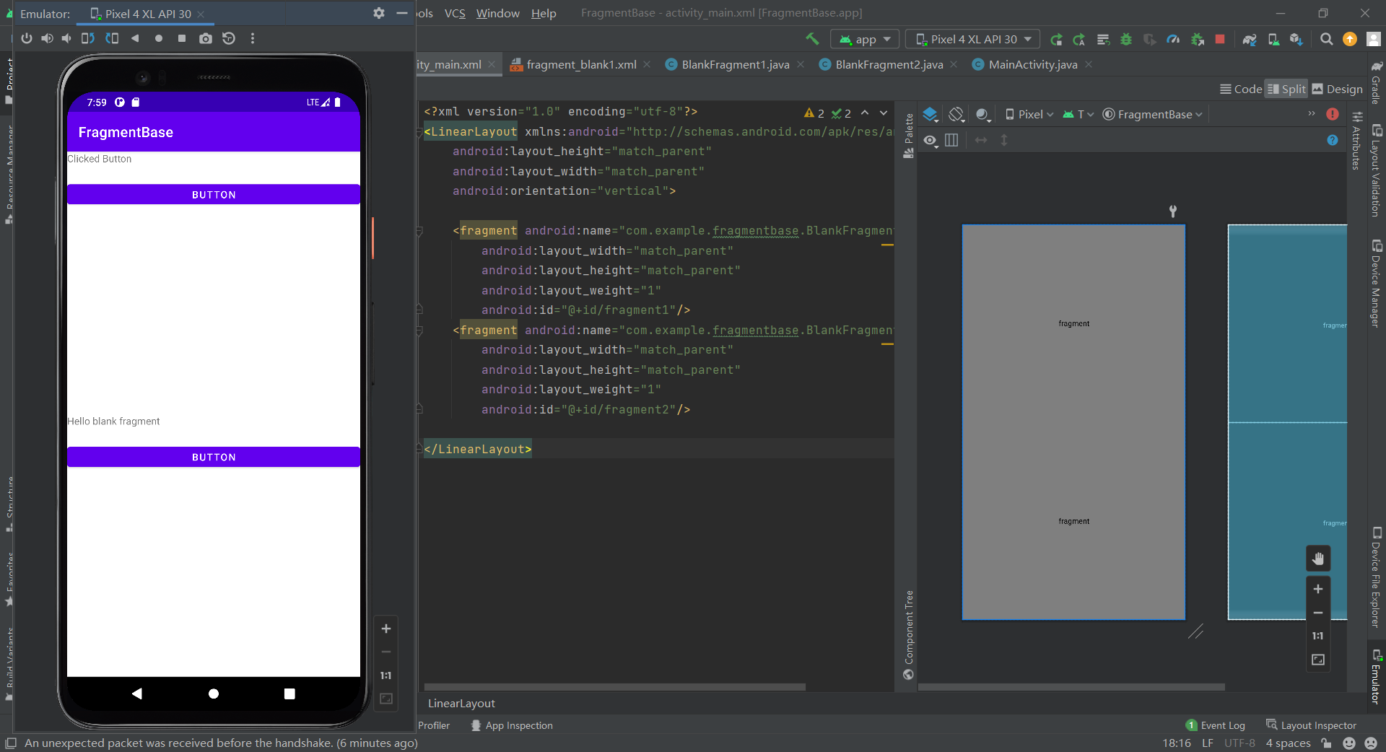Toggle design blueprint columns icon
1386x752 pixels.
point(951,140)
